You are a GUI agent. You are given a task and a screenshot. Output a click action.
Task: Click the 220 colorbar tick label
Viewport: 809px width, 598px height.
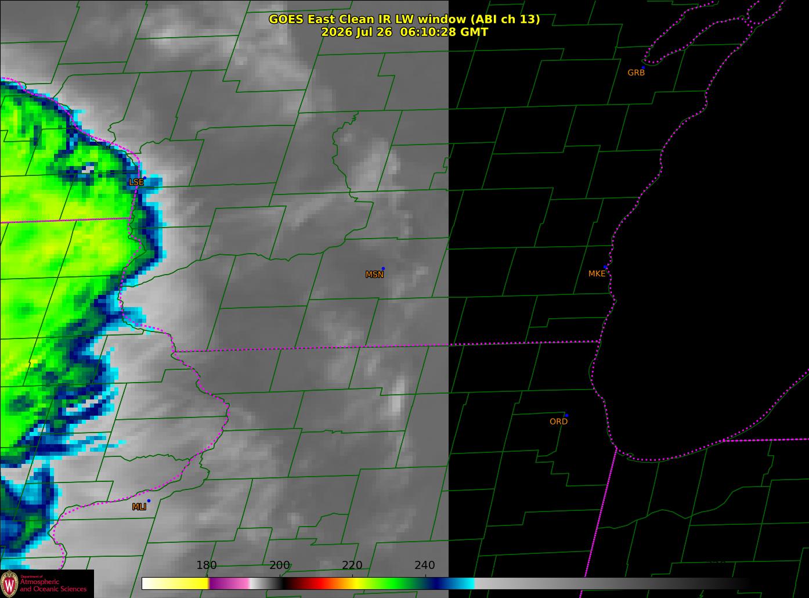click(352, 565)
